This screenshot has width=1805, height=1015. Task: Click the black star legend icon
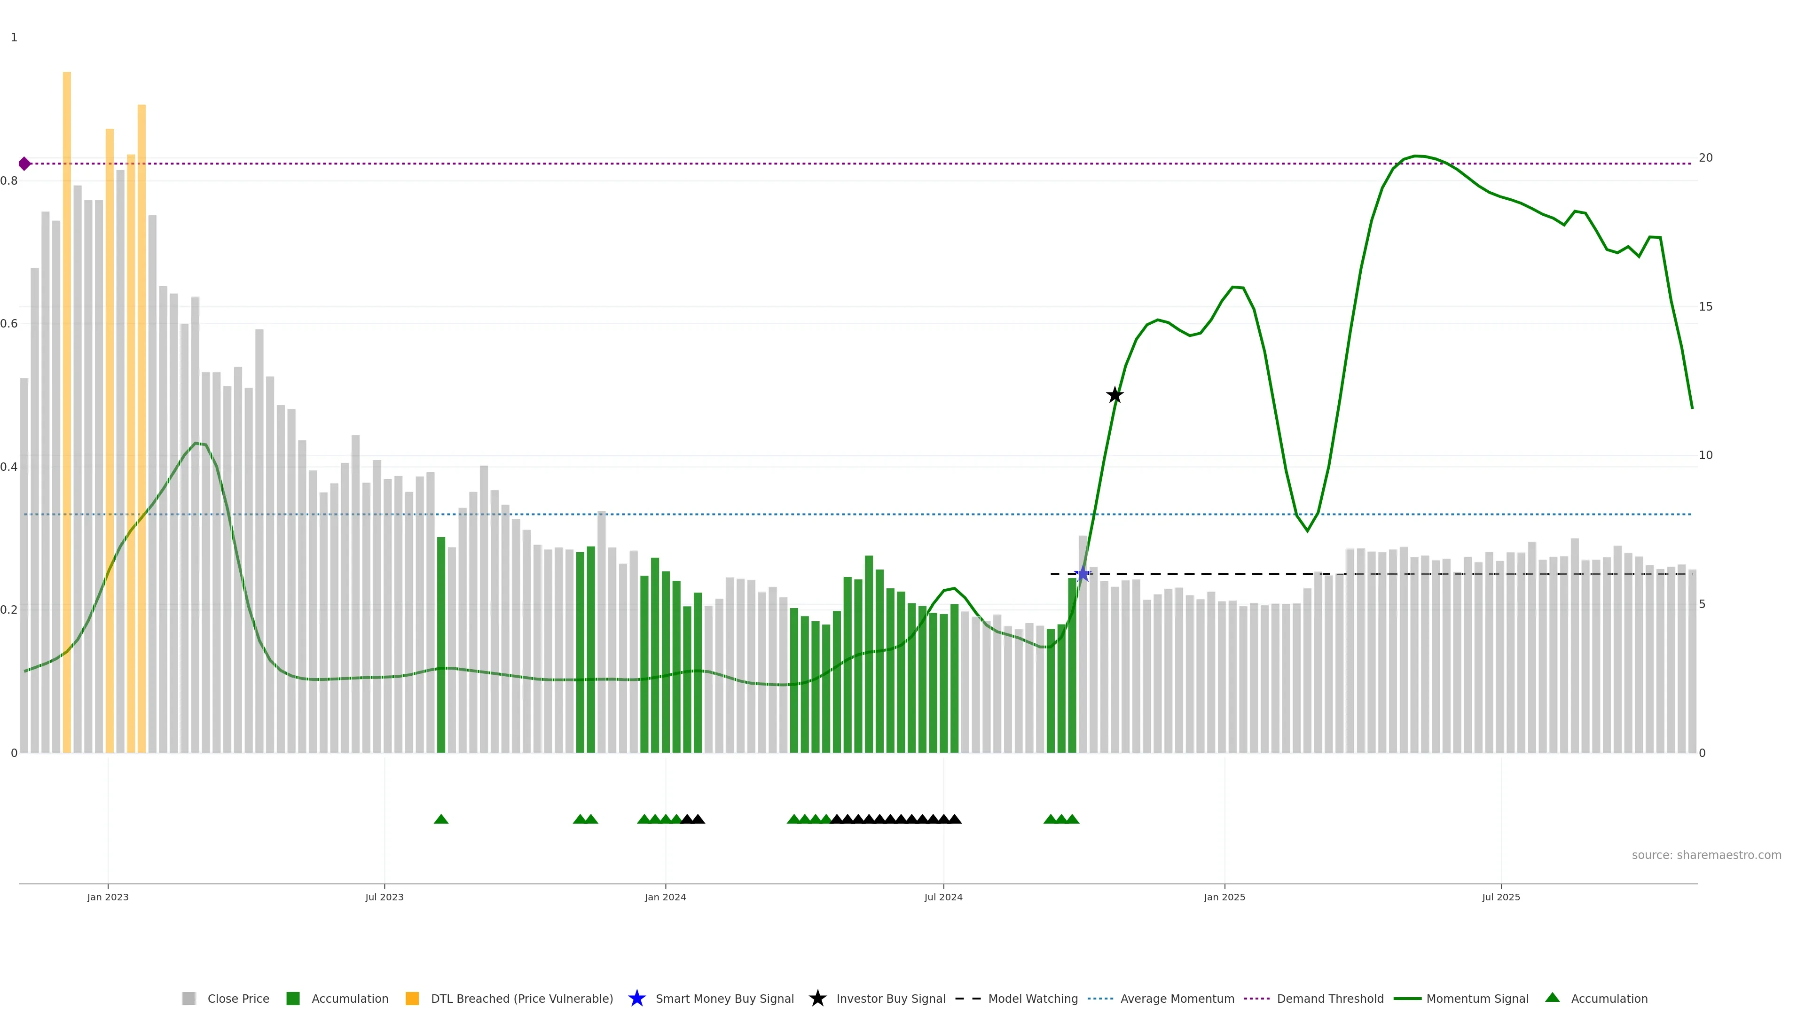coord(817,998)
